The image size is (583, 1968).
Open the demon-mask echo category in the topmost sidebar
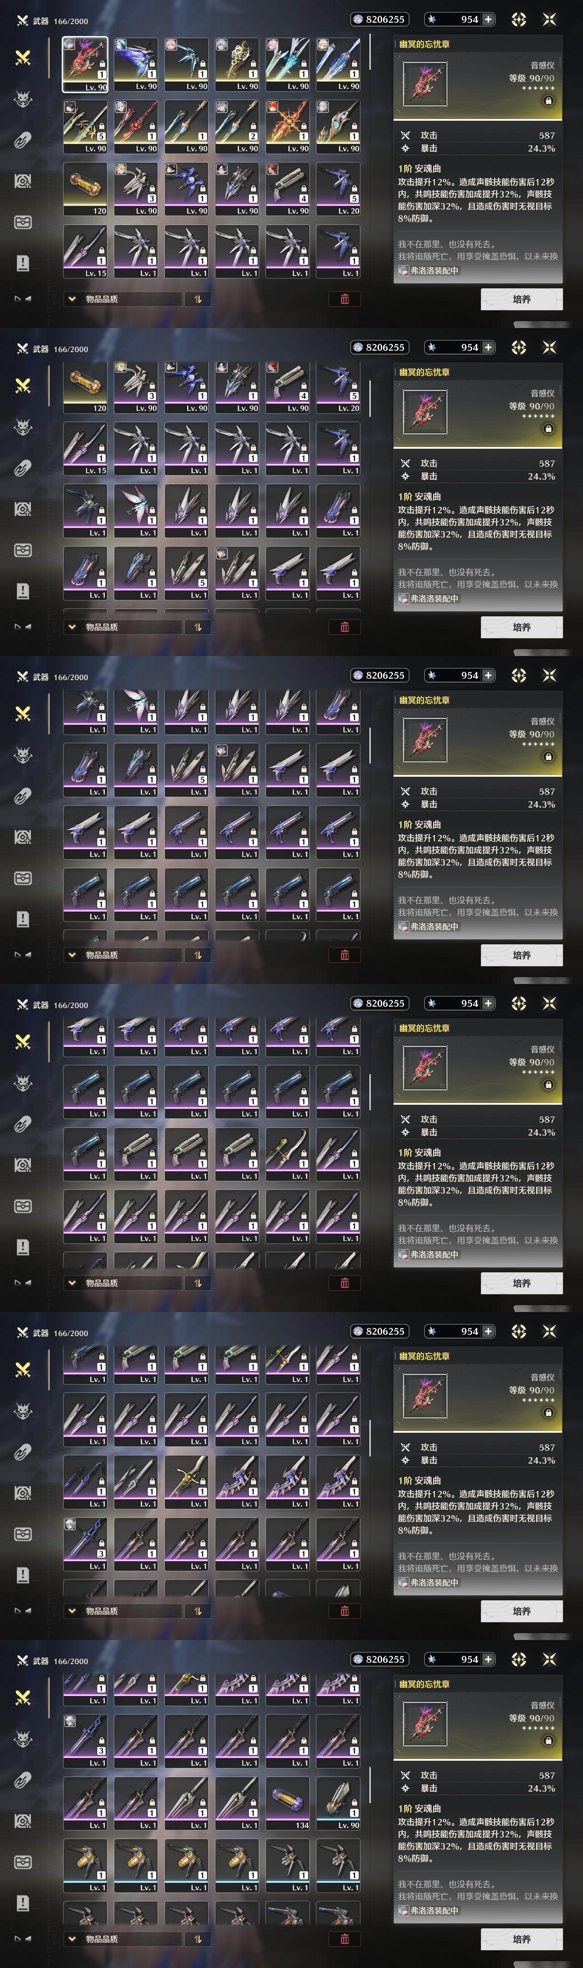click(x=23, y=98)
